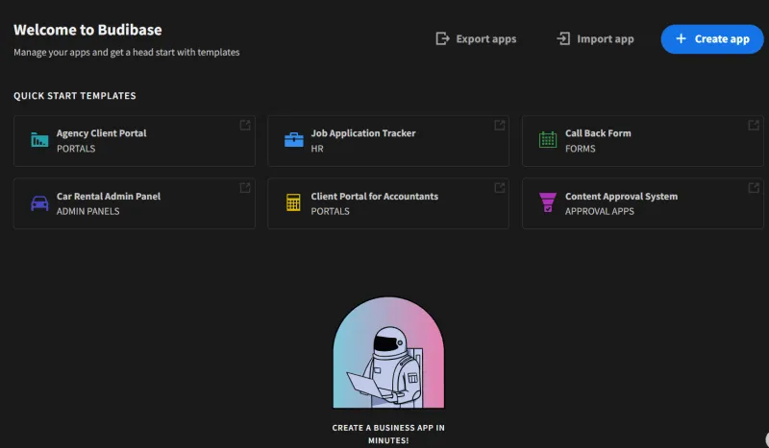769x448 pixels.
Task: Open Car Rental Admin Panel preview icon
Action: [245, 187]
